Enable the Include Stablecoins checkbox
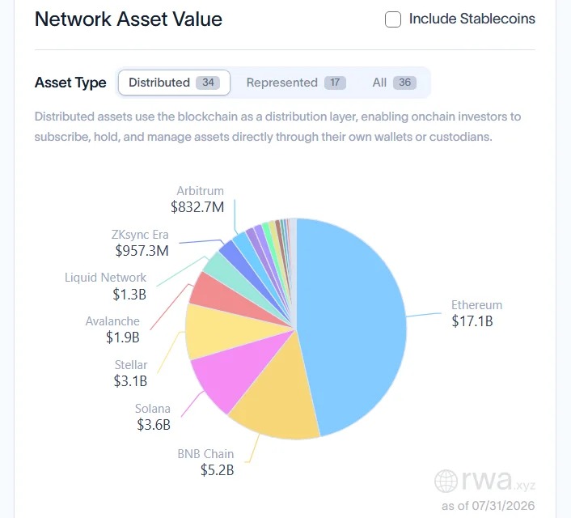The height and width of the screenshot is (518, 571). click(x=393, y=19)
